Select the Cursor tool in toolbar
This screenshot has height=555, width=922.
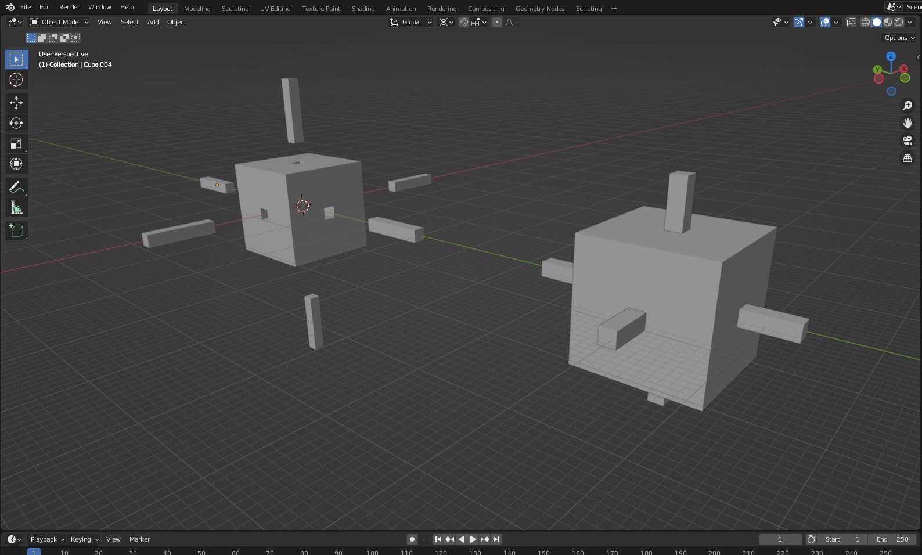[16, 80]
